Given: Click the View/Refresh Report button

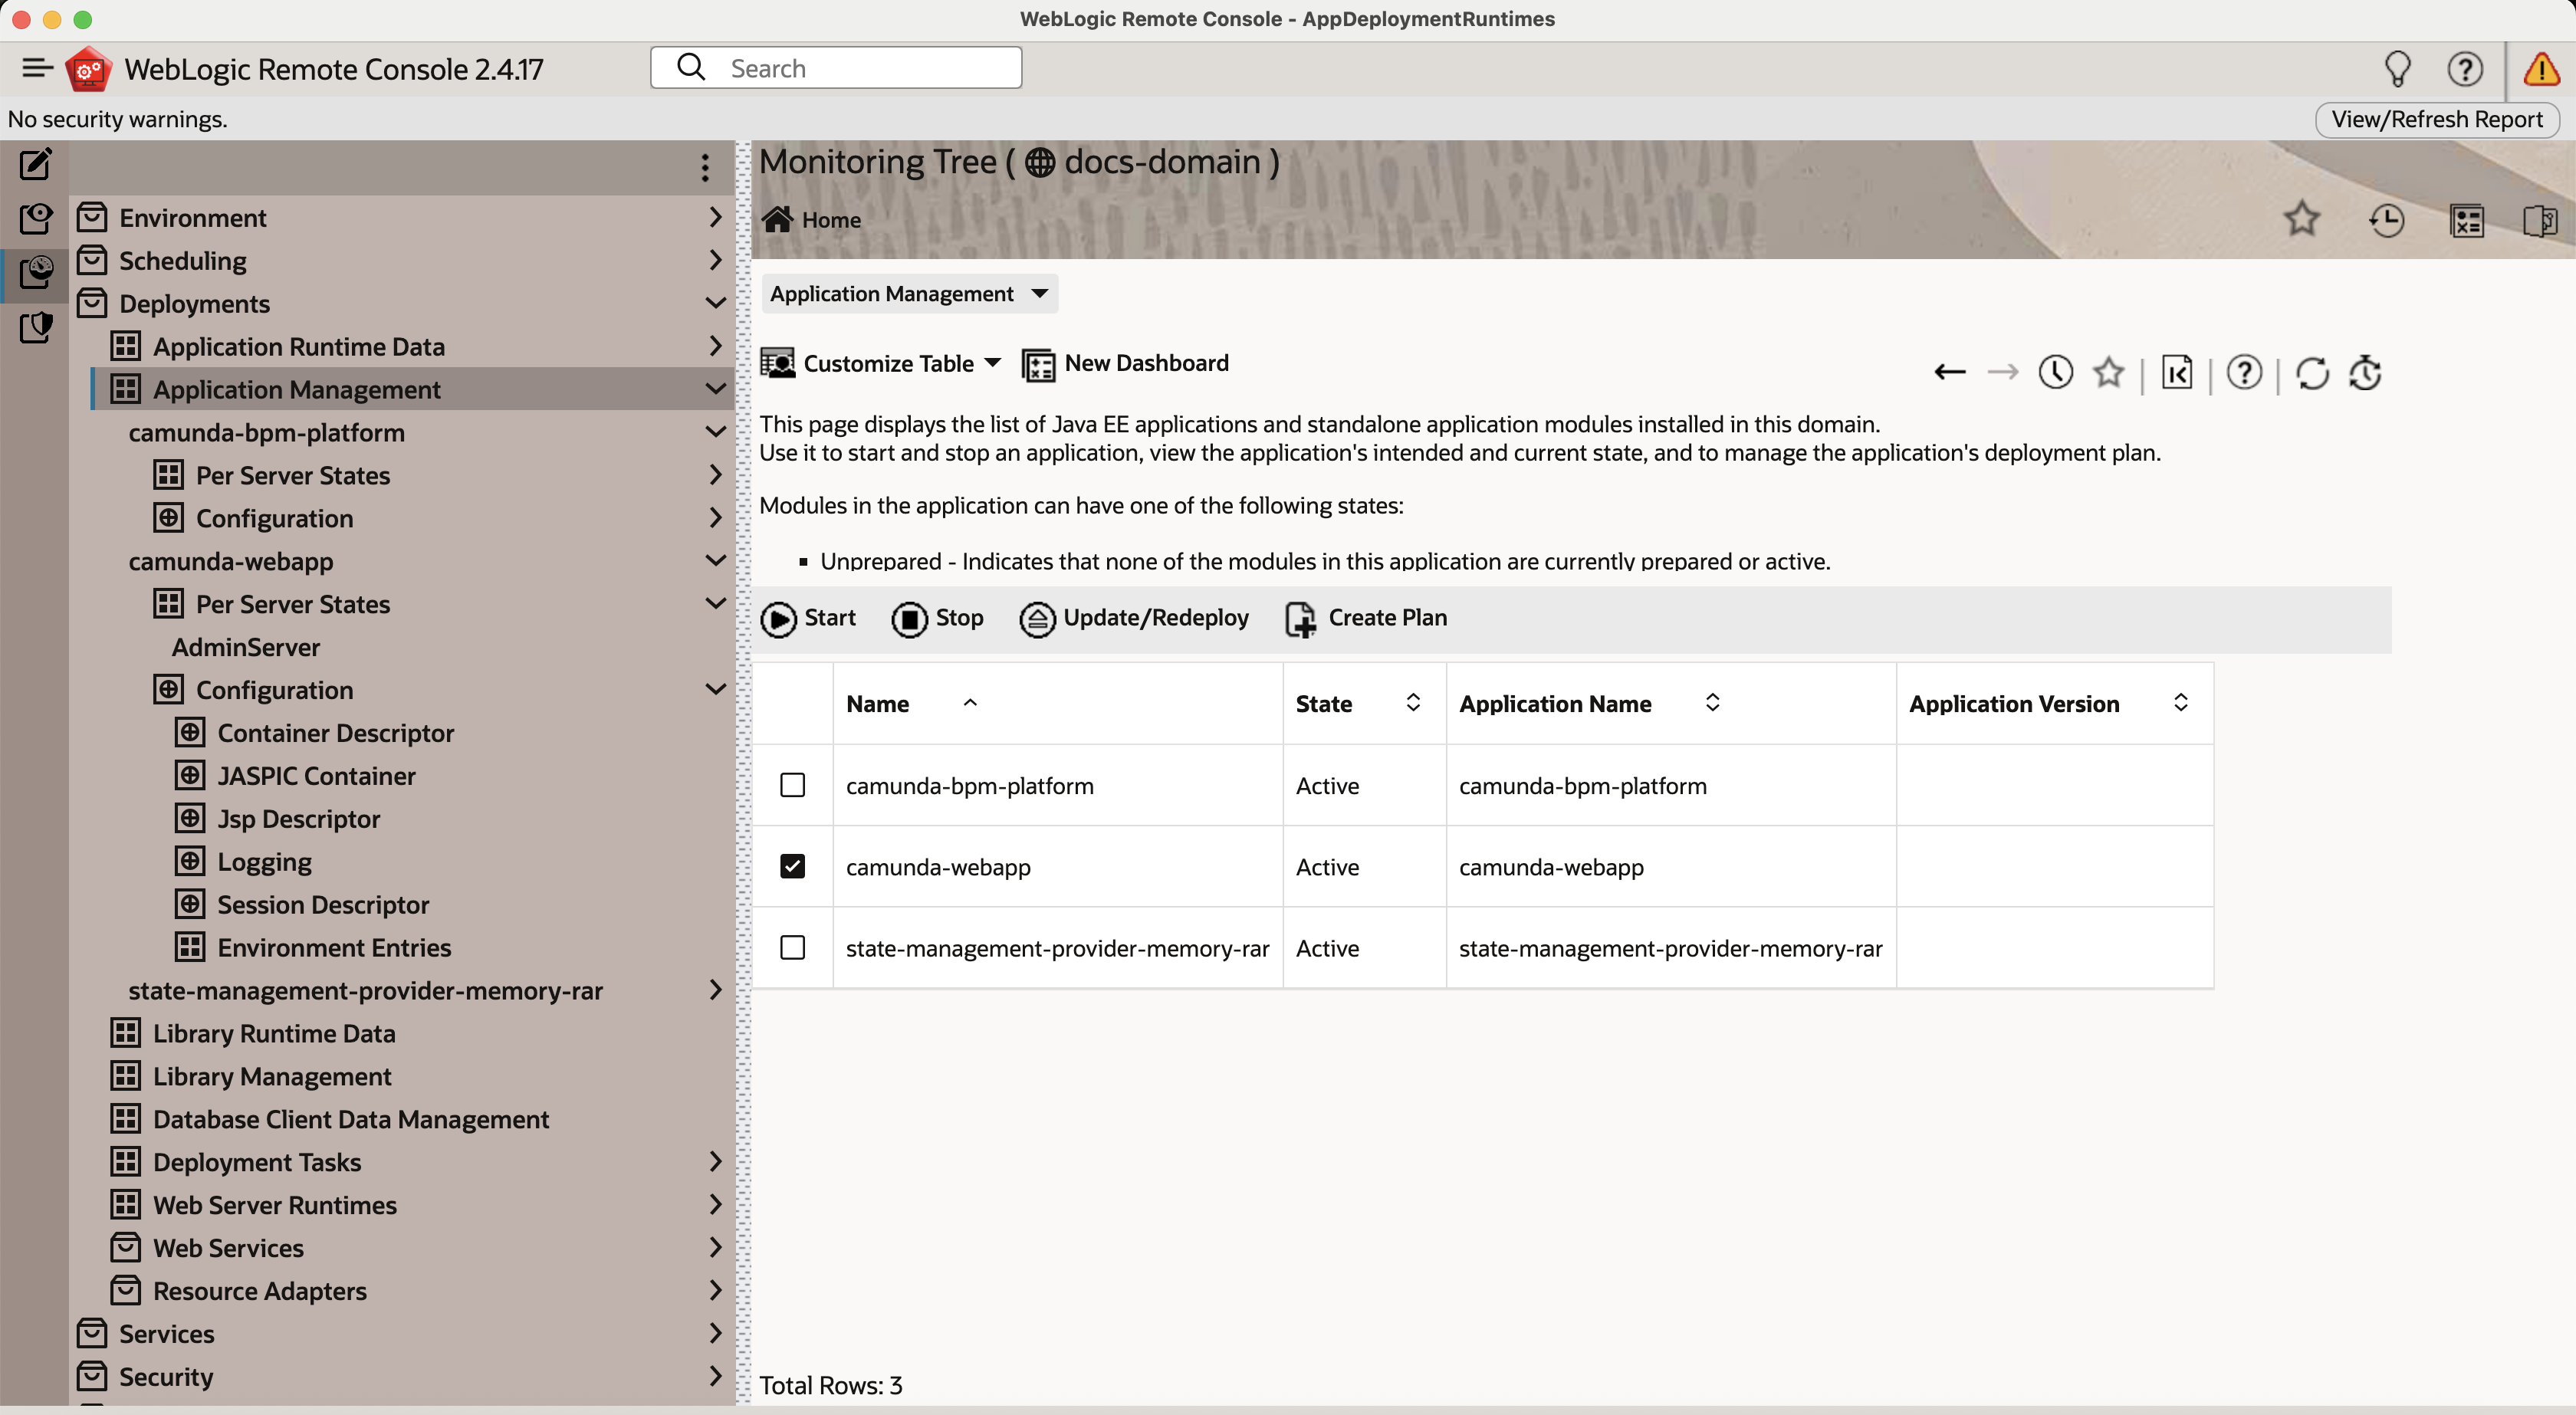Looking at the screenshot, I should click(2436, 119).
